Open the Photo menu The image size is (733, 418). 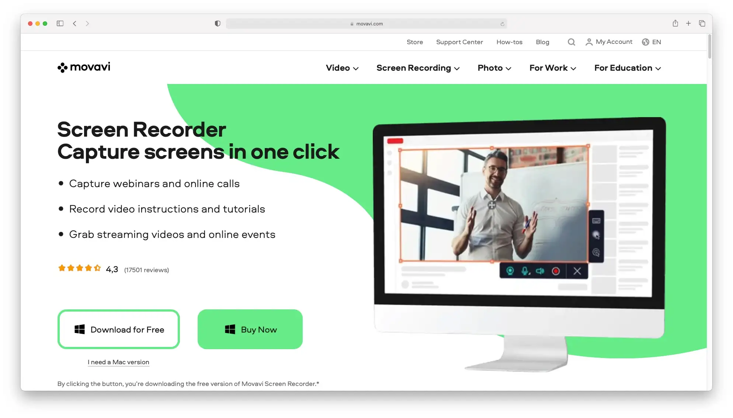click(495, 67)
